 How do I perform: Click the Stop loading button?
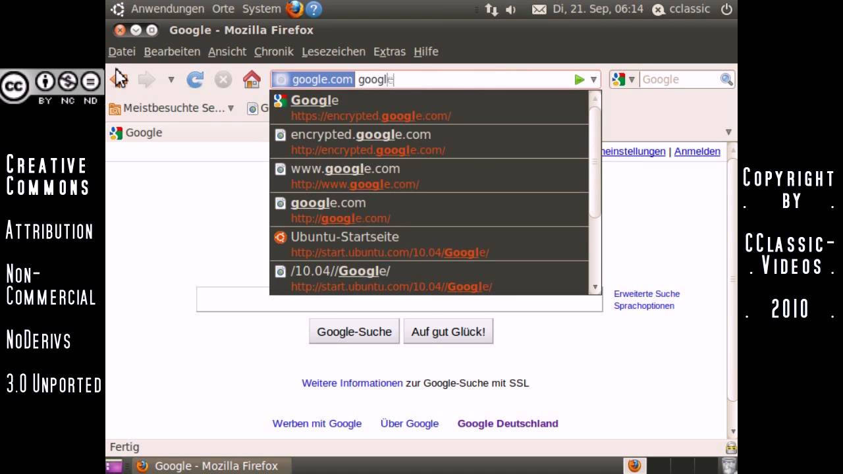223,80
